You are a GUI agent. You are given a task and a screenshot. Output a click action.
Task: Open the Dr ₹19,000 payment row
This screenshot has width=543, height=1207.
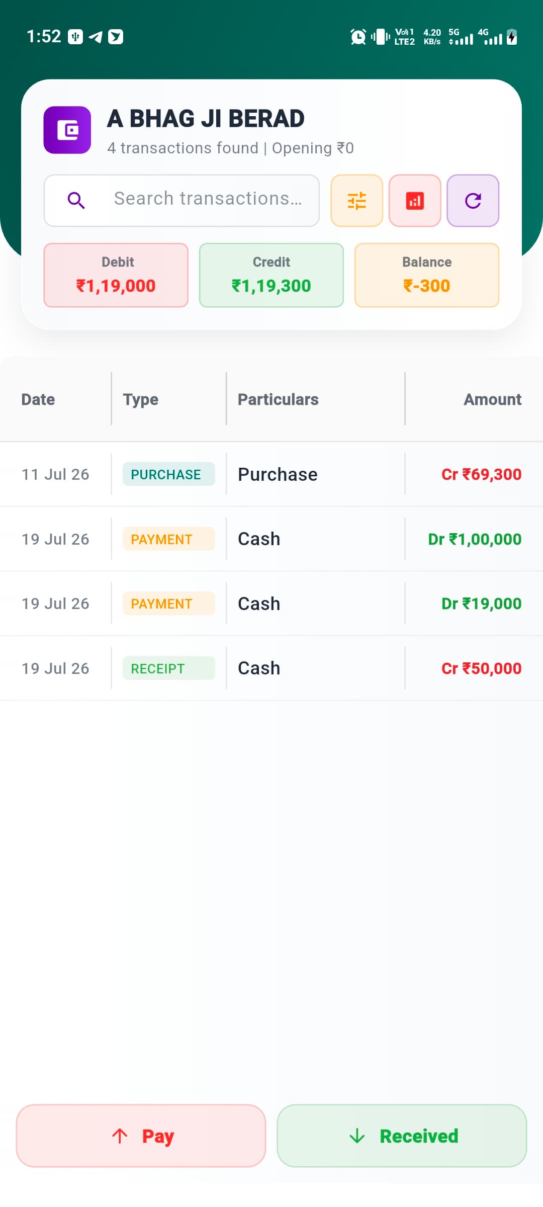click(x=271, y=603)
